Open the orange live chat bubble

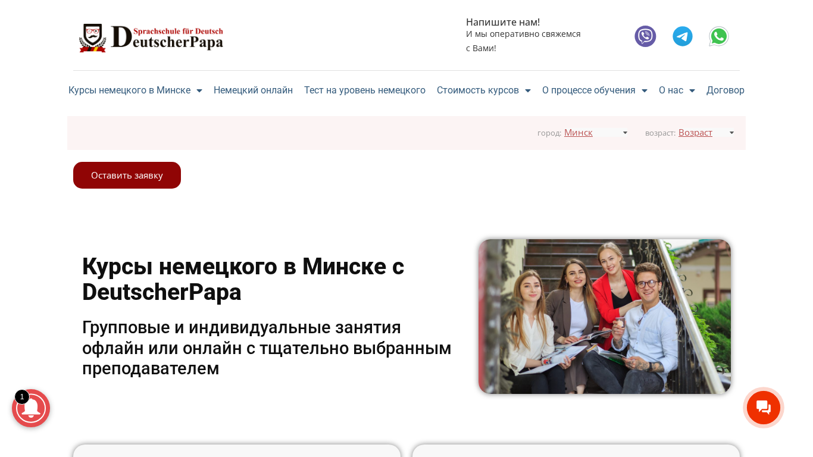[764, 408]
